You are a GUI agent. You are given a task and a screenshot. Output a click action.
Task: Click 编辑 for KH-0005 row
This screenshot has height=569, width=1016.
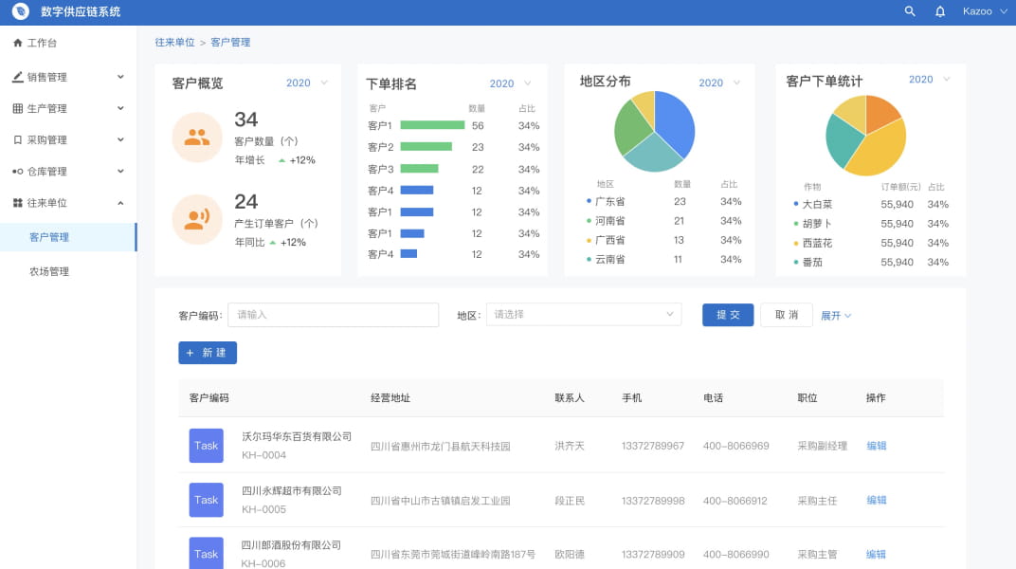pyautogui.click(x=876, y=501)
